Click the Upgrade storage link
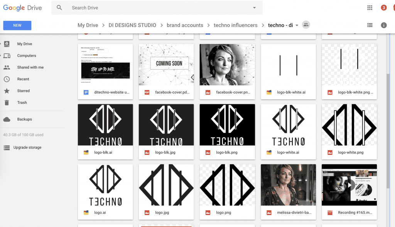The image size is (395, 227). click(27, 147)
